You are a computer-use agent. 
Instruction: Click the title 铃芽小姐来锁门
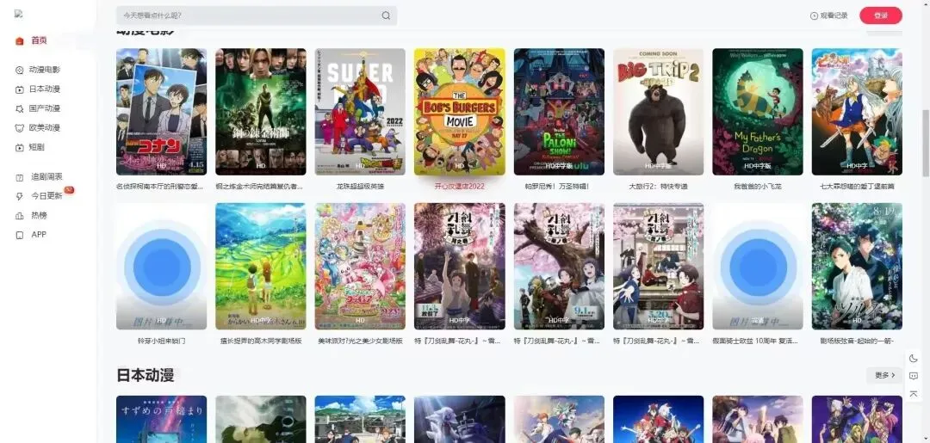pyautogui.click(x=161, y=341)
